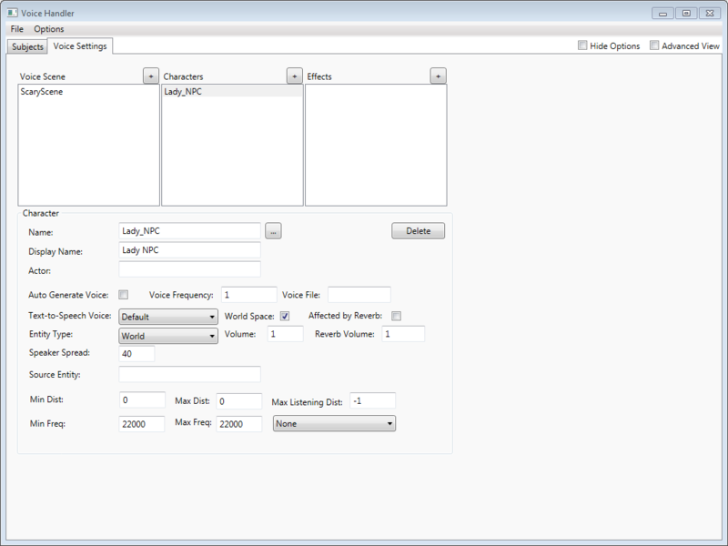The image size is (728, 546).
Task: Open the Options menu
Action: coord(49,29)
